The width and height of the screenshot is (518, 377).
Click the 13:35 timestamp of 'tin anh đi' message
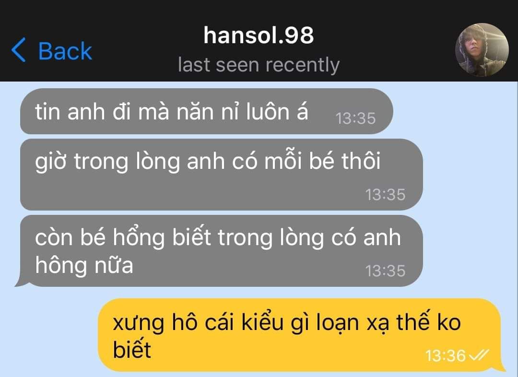click(355, 118)
